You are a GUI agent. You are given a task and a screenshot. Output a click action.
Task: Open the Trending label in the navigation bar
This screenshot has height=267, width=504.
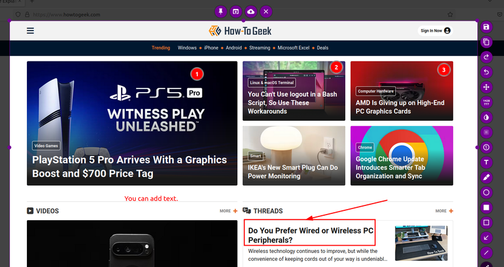coord(161,48)
